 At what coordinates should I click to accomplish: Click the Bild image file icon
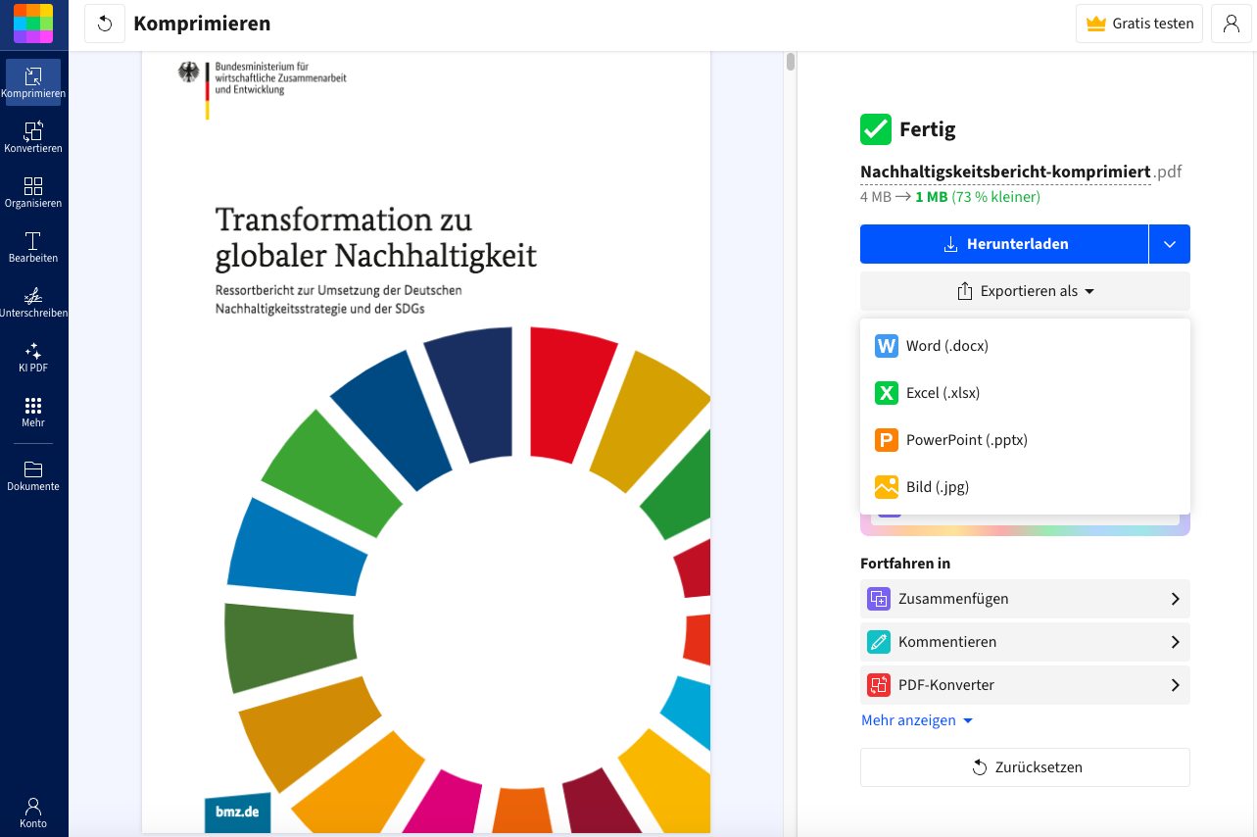[x=887, y=487]
